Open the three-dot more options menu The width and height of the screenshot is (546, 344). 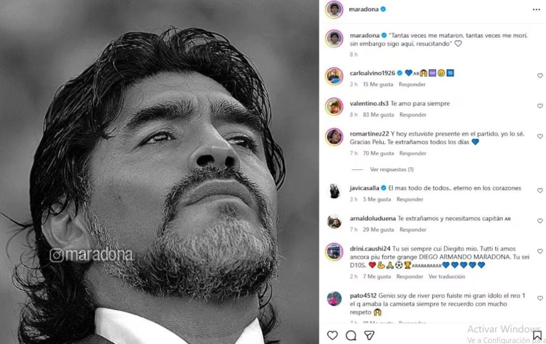[x=536, y=10]
